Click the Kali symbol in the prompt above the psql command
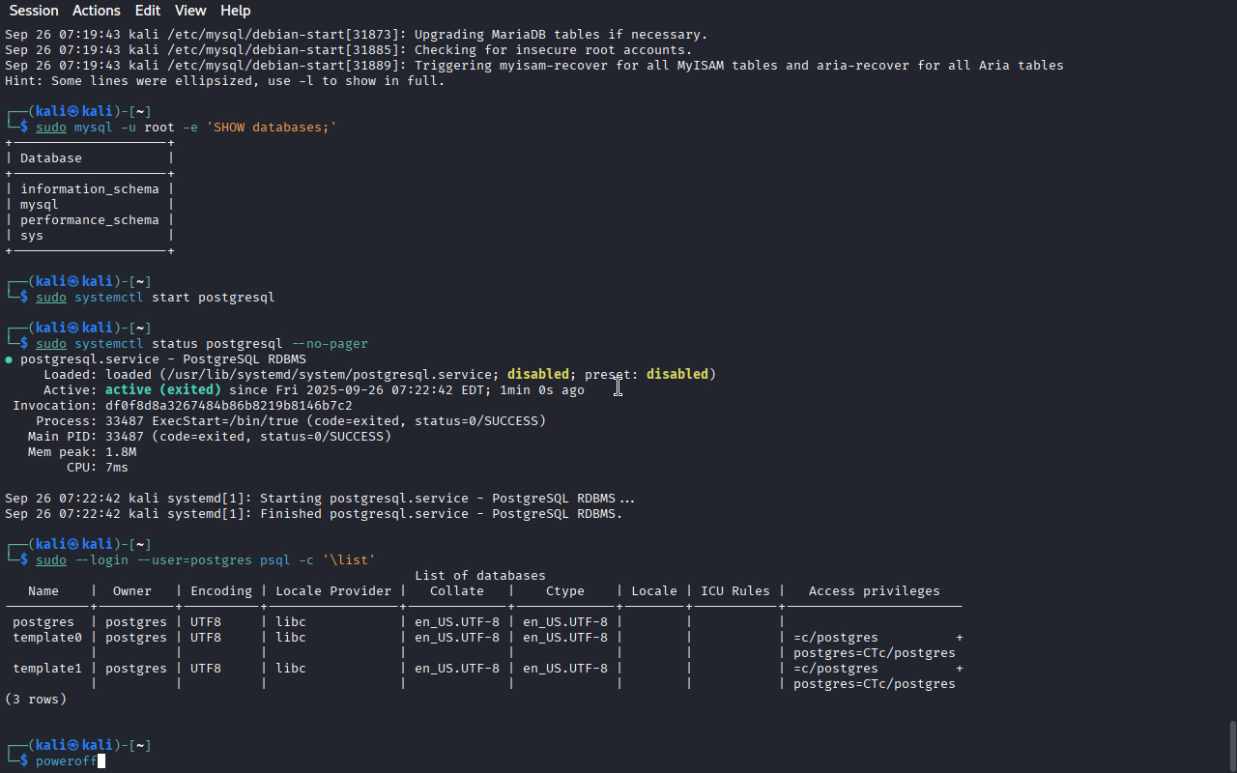Screen dimensions: 1237x773 click(x=72, y=545)
